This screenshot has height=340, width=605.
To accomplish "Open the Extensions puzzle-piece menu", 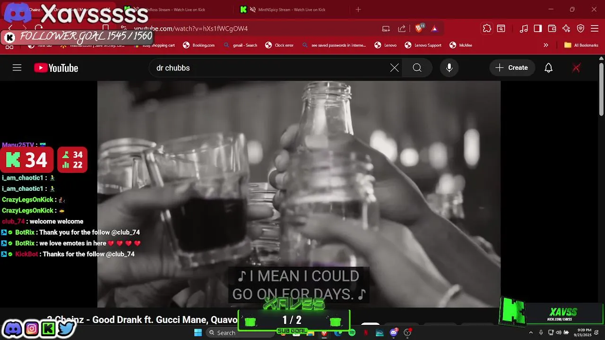I will [487, 28].
